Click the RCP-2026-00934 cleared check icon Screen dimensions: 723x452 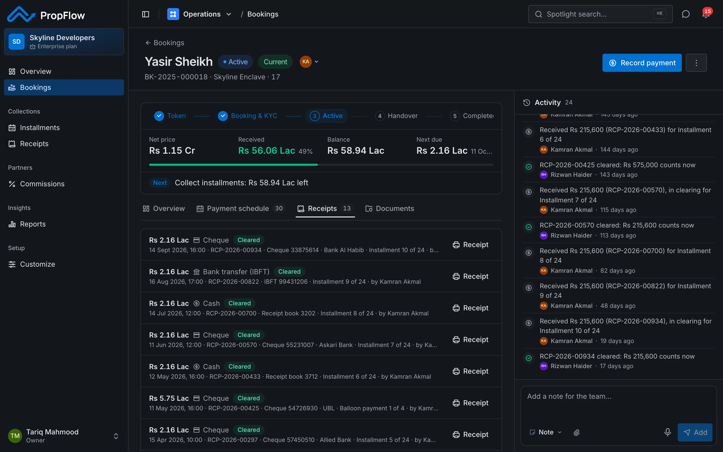click(528, 358)
